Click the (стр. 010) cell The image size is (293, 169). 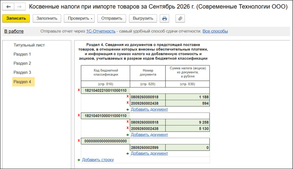pyautogui.click(x=105, y=84)
